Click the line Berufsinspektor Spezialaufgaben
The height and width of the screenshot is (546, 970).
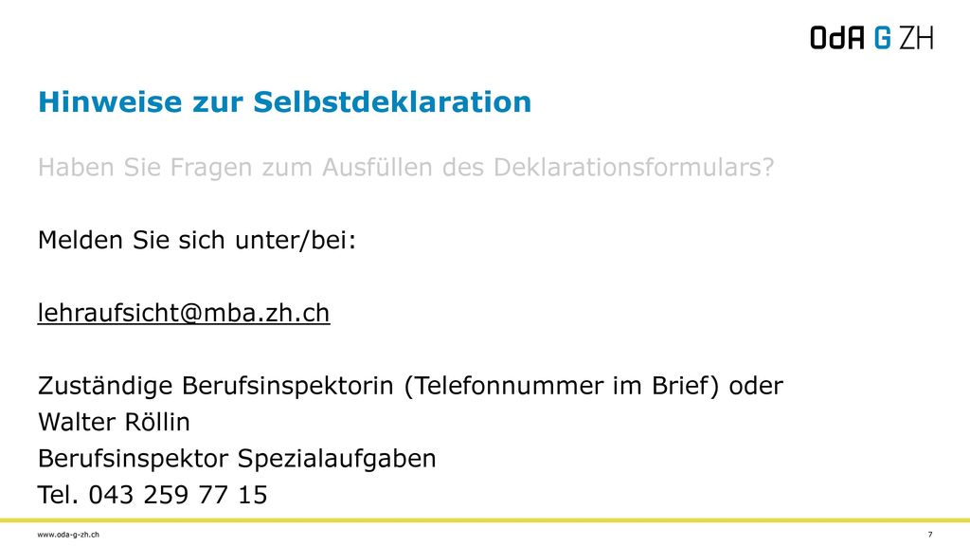coord(237,459)
